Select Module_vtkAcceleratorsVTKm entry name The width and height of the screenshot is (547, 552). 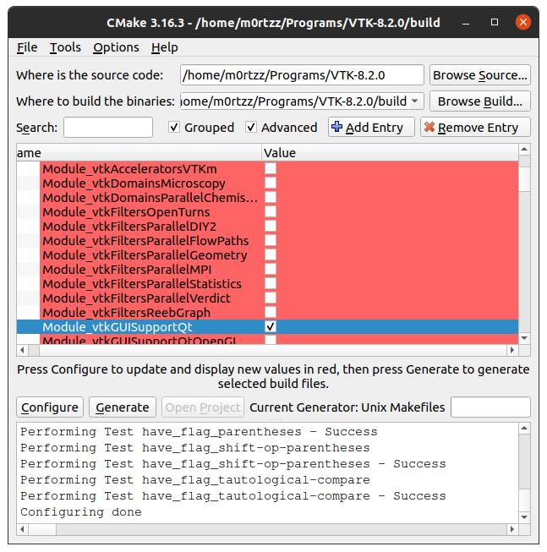click(129, 169)
